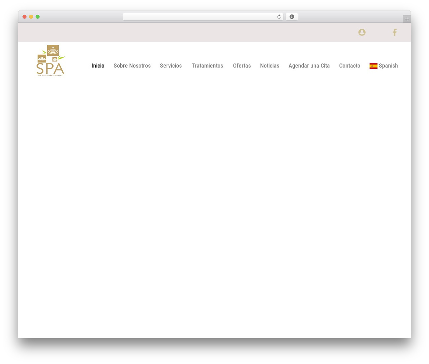This screenshot has height=364, width=429.
Task: Click the Spanish flag icon
Action: (x=373, y=66)
